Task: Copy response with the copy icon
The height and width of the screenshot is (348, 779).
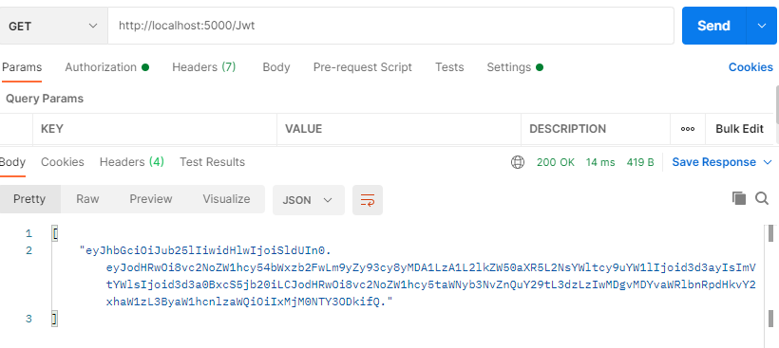Action: (739, 198)
